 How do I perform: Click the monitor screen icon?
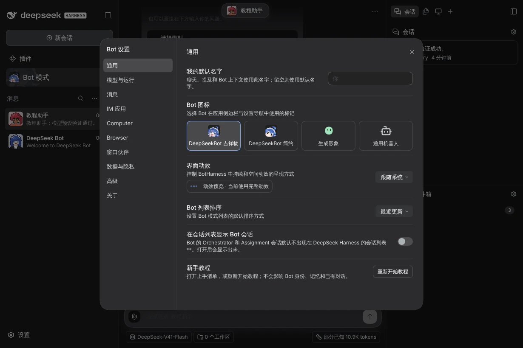(438, 11)
